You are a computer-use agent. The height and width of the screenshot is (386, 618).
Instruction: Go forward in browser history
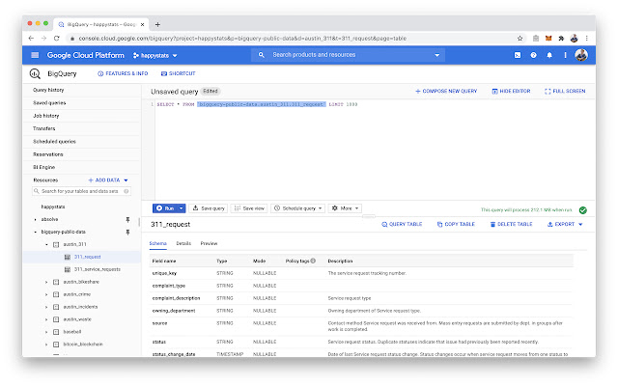coord(43,39)
